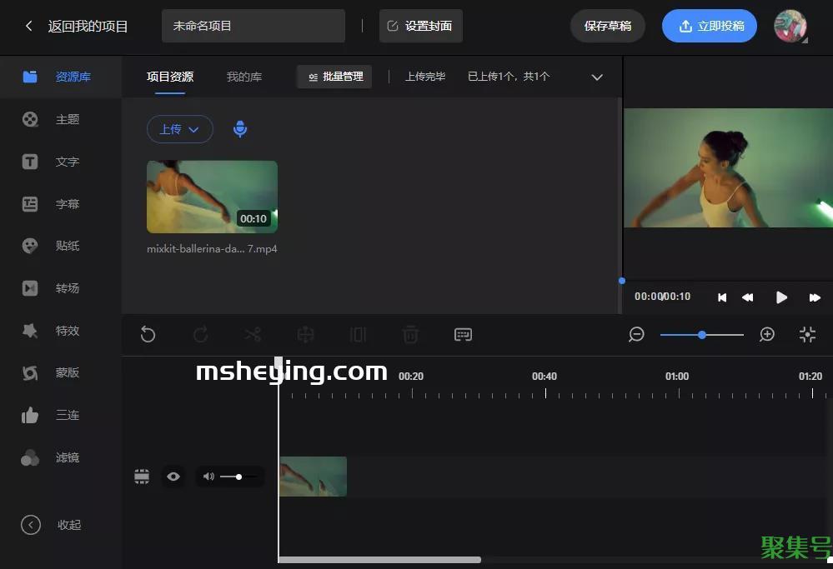Open 字幕 subtitles panel in sidebar
The width and height of the screenshot is (833, 569).
[61, 204]
